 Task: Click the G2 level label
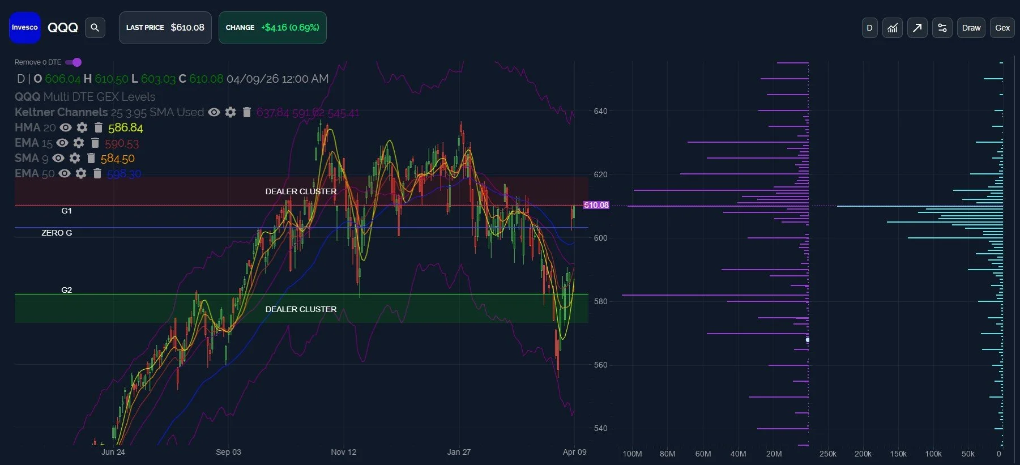tap(67, 290)
